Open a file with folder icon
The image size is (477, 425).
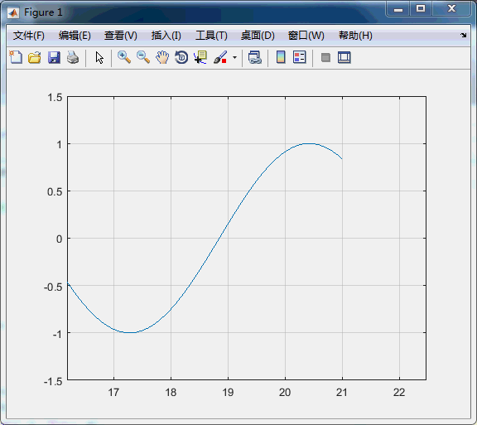pos(35,57)
